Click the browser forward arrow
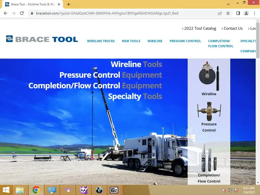Screen dimensions: 260x195 pyautogui.click(x=14, y=13)
